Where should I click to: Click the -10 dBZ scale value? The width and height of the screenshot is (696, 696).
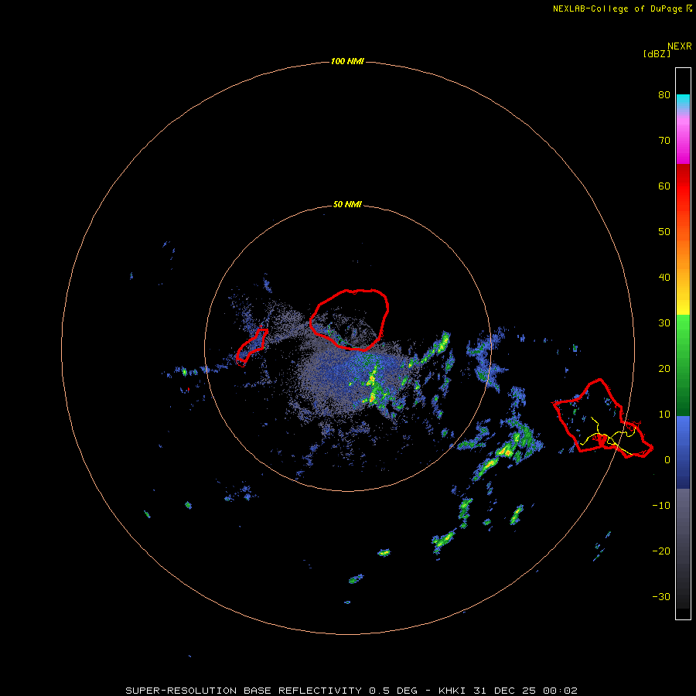(x=661, y=506)
